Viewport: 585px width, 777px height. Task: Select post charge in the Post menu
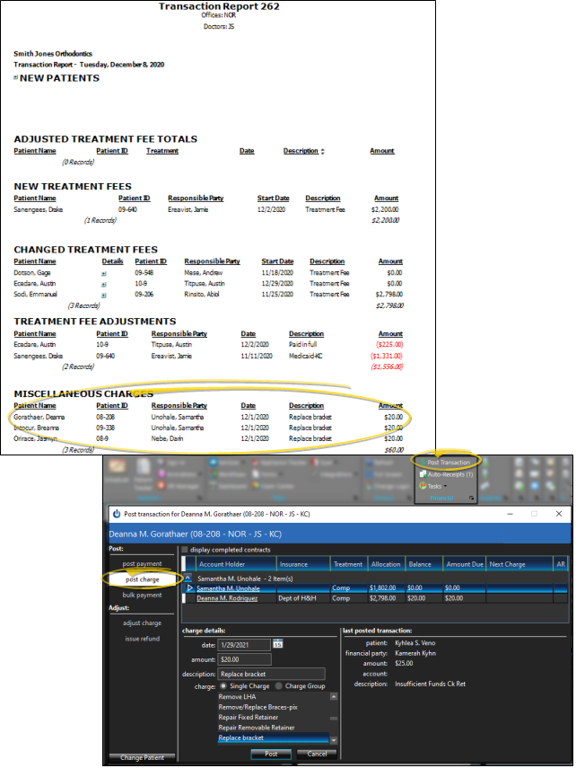[143, 579]
